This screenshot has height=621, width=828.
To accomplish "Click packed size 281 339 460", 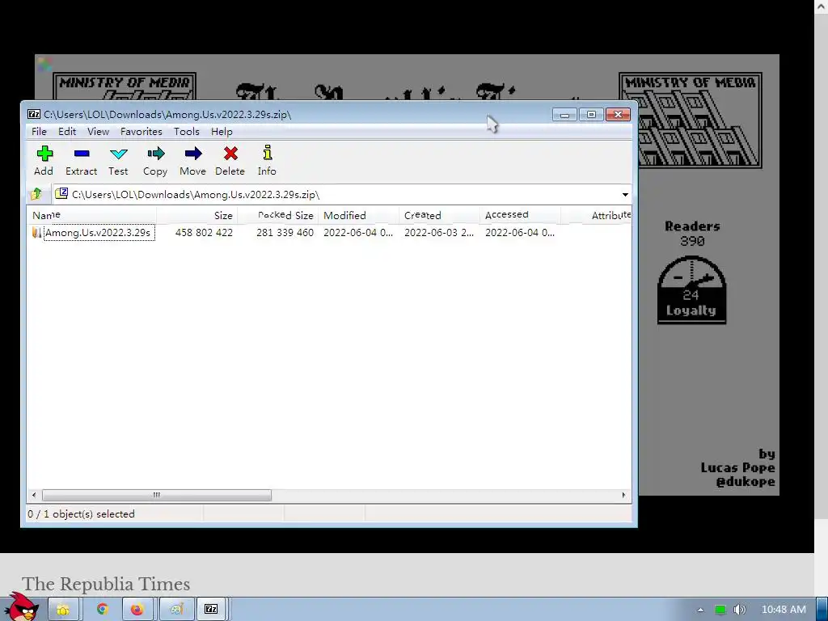I will [x=285, y=232].
